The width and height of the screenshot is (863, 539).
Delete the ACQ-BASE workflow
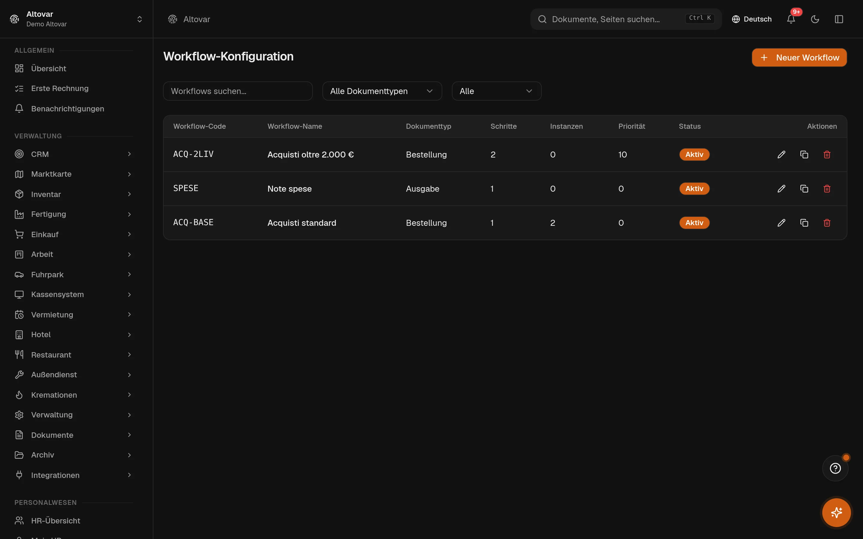click(x=827, y=223)
